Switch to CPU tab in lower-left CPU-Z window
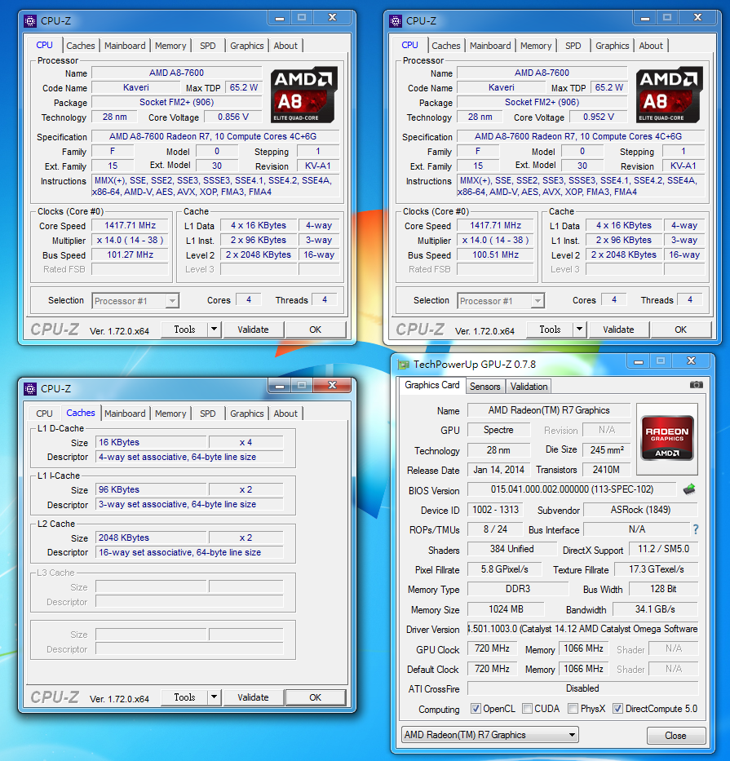 [x=44, y=414]
